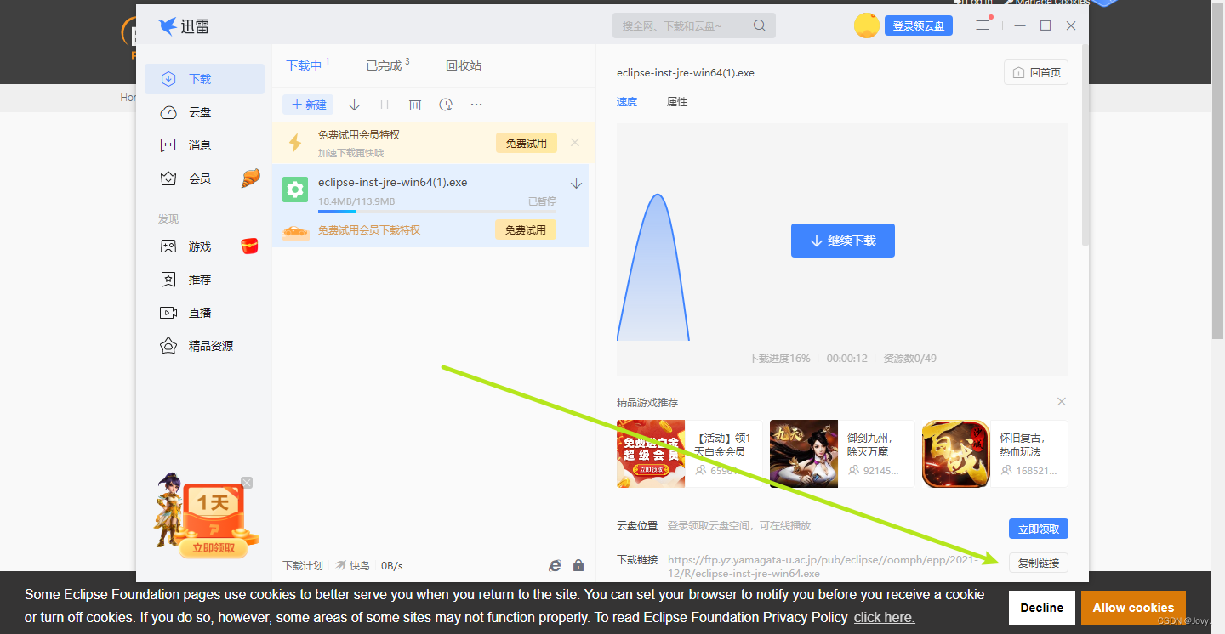The image size is (1225, 634).
Task: Close the 精品游戏推荐 panel
Action: point(1061,401)
